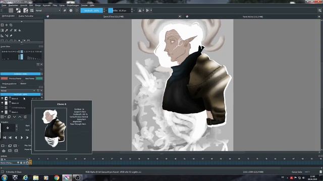Toggle visibility of layer Ebene 8
Image resolution: width=323 pixels, height=181 pixels.
point(2,99)
